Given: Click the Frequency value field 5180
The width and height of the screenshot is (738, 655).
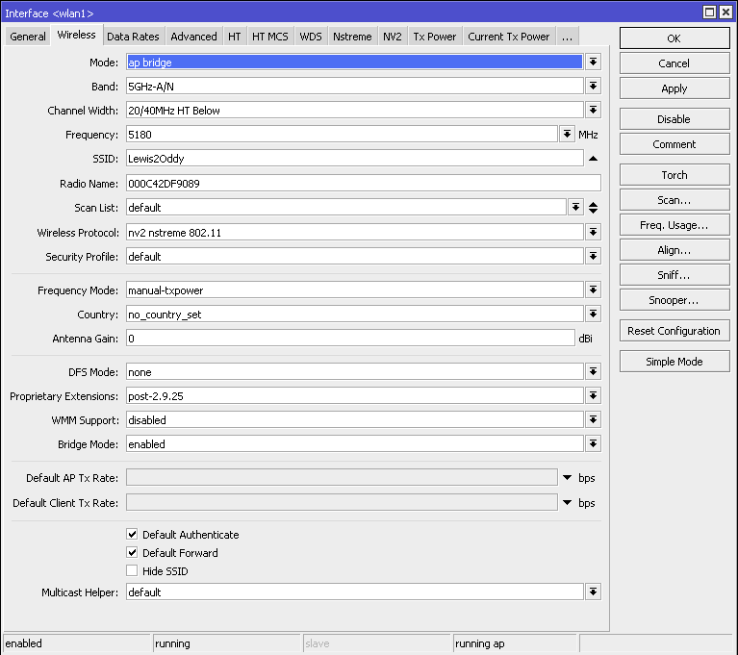Looking at the screenshot, I should (x=342, y=134).
